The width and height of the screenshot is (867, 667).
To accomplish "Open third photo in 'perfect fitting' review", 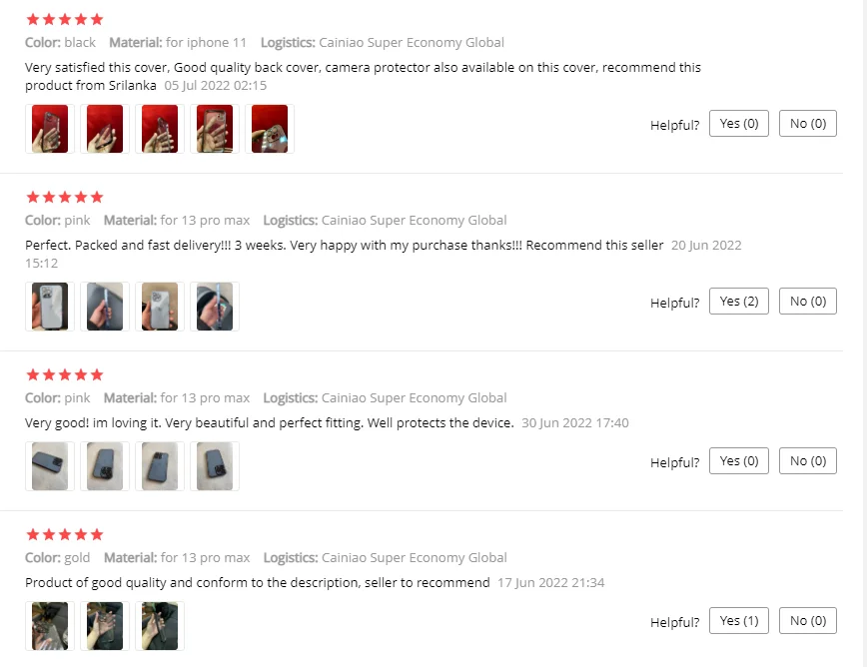I will (160, 466).
